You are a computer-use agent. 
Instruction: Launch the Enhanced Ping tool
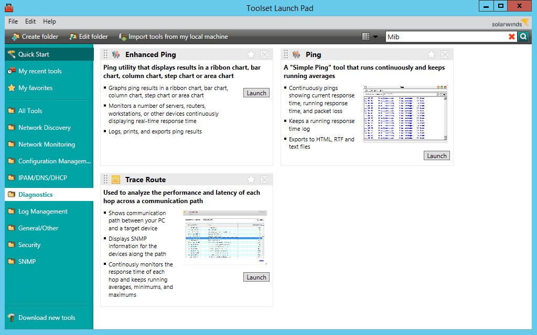(x=256, y=93)
